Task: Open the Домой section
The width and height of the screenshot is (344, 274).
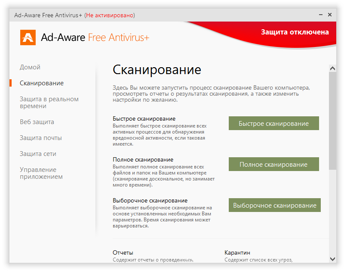Action: click(30, 67)
